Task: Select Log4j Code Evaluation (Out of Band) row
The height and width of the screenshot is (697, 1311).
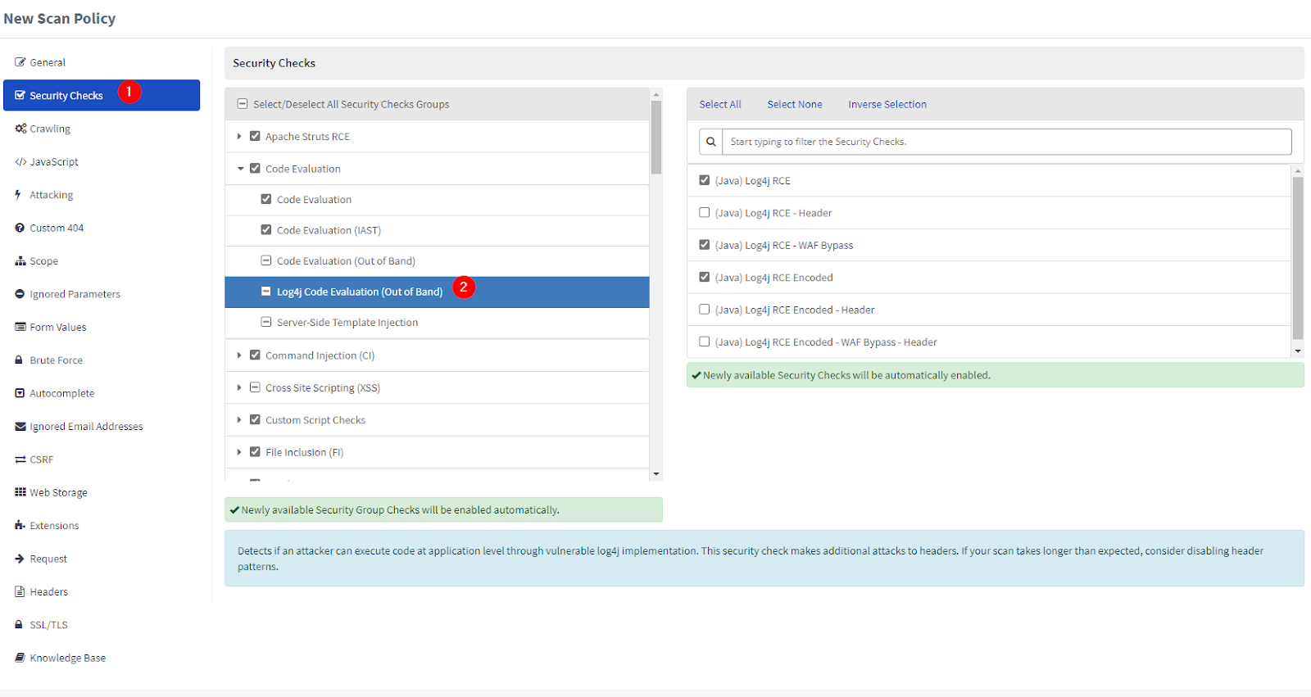Action: point(437,292)
